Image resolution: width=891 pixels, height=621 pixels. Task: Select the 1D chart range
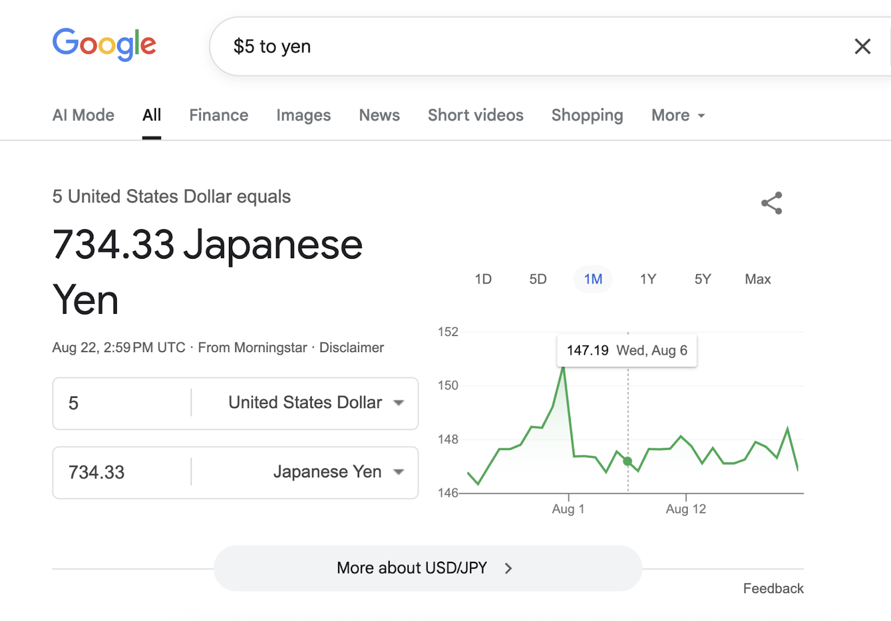point(483,279)
